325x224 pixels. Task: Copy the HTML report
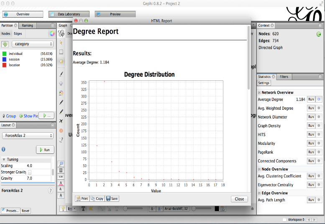pos(97,198)
